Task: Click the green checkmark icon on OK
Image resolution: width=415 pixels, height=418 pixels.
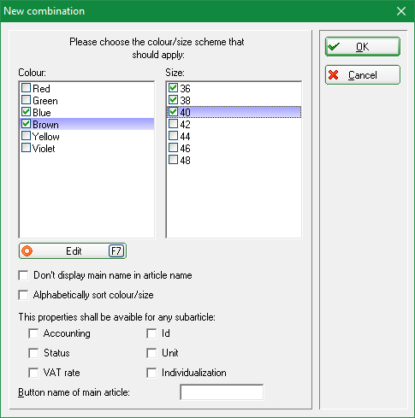Action: (334, 46)
